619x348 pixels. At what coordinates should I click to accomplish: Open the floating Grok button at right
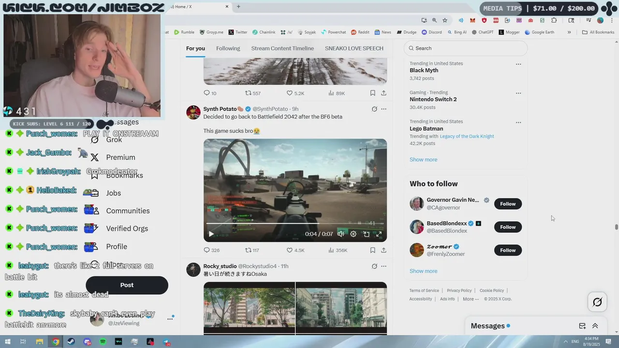click(x=598, y=302)
